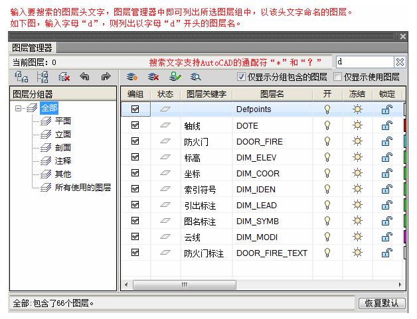Sort by 图层名 column header

(x=272, y=94)
